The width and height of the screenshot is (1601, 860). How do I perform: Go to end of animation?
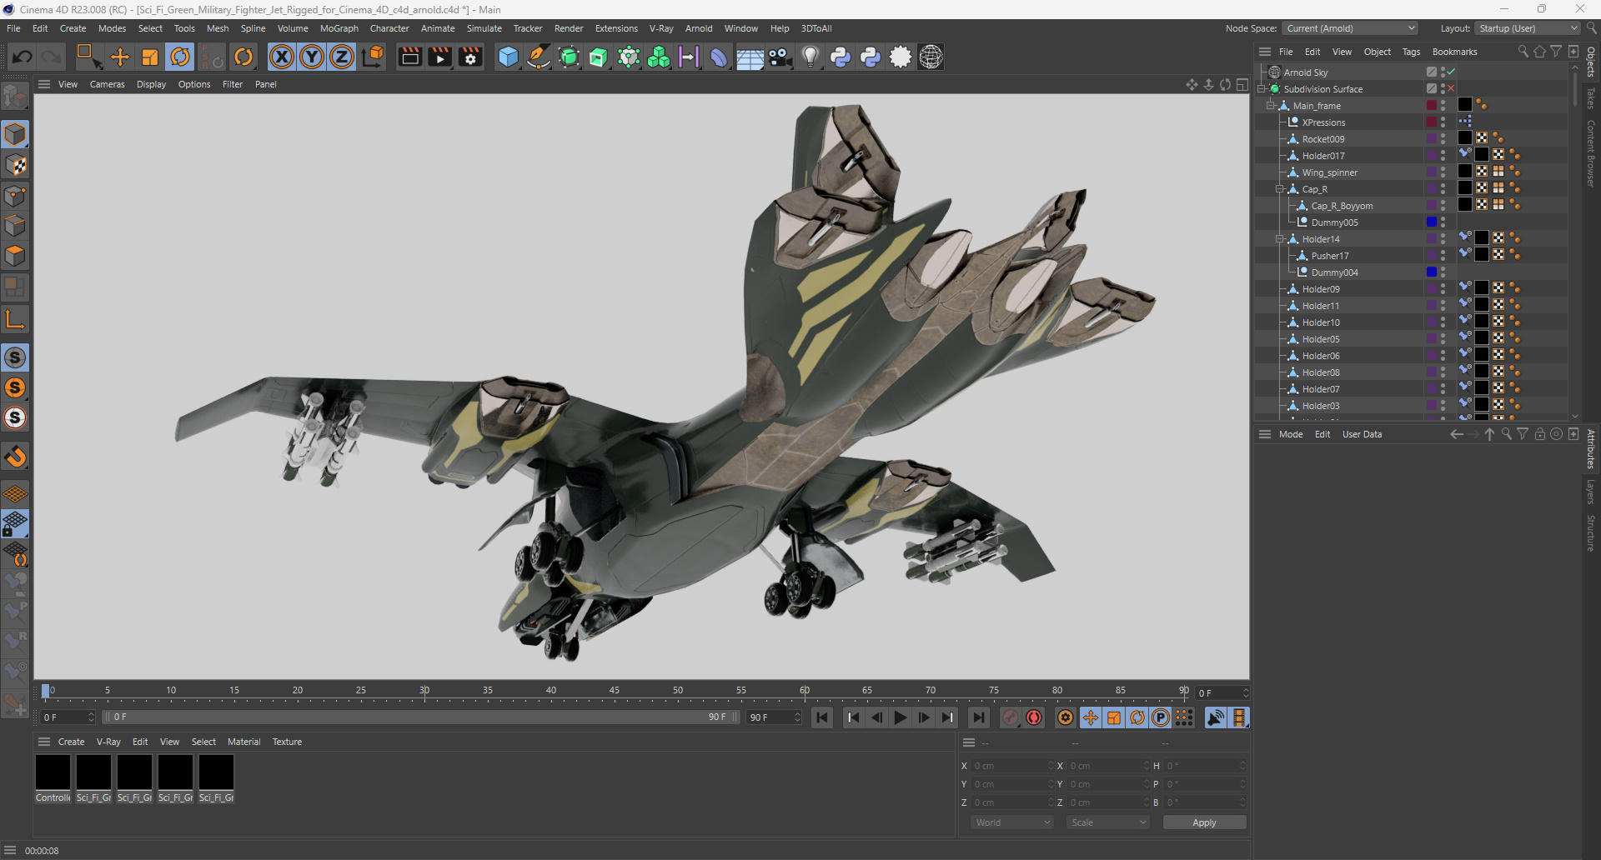point(978,717)
